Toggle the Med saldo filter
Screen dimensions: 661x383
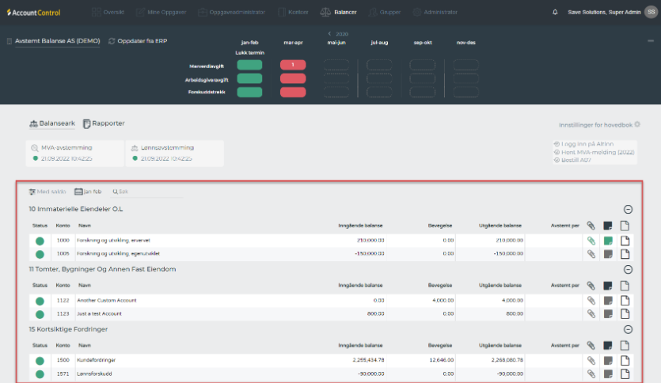coord(47,191)
